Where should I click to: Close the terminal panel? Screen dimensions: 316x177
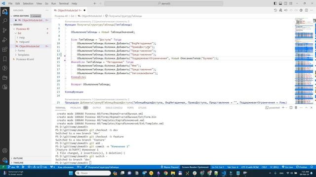312,108
